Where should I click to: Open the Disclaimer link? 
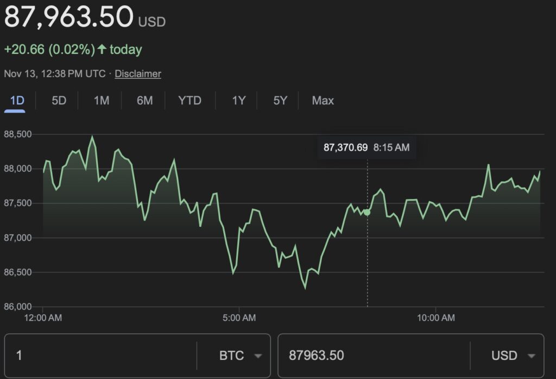pos(138,73)
